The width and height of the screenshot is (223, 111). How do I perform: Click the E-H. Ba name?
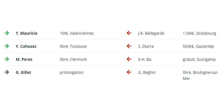click(144, 59)
